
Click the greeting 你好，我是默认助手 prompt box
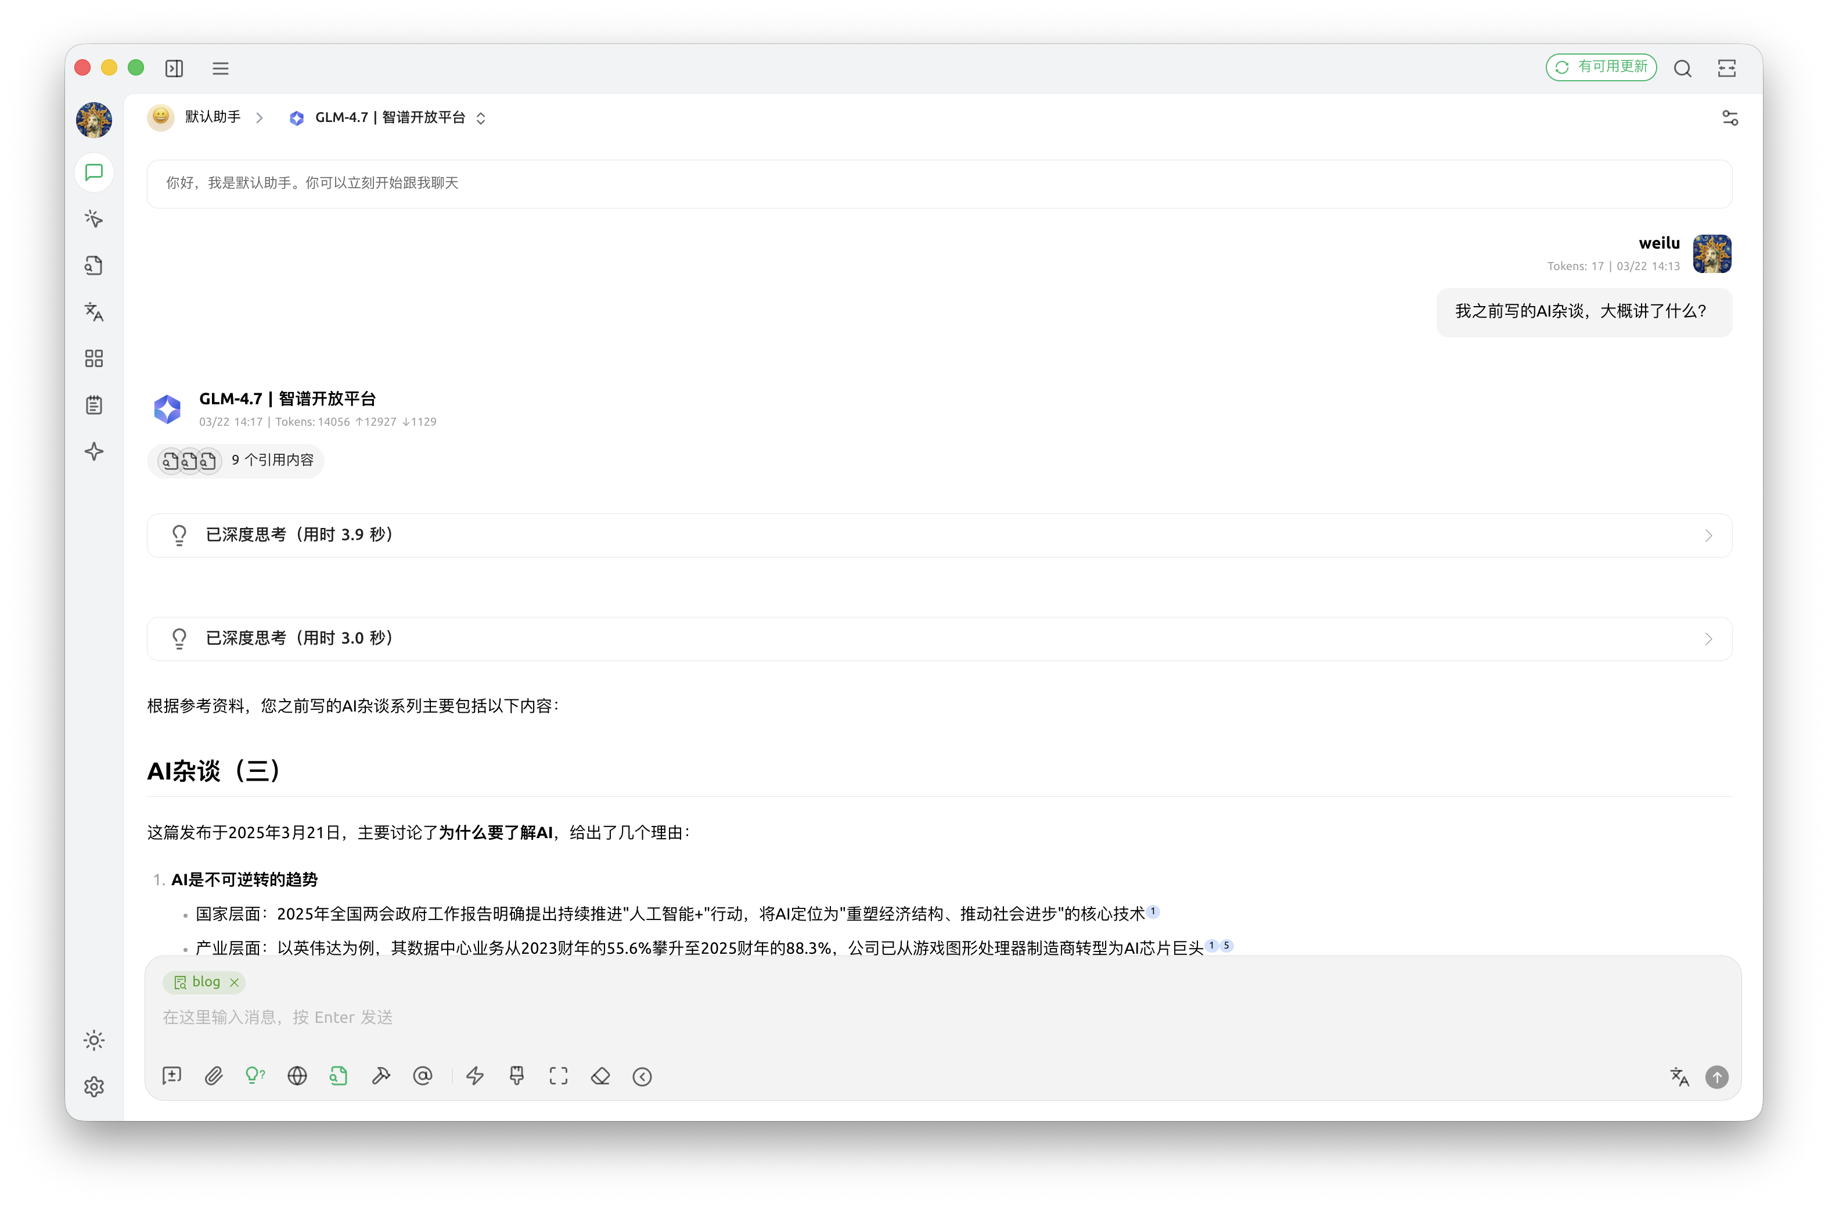[x=940, y=184]
